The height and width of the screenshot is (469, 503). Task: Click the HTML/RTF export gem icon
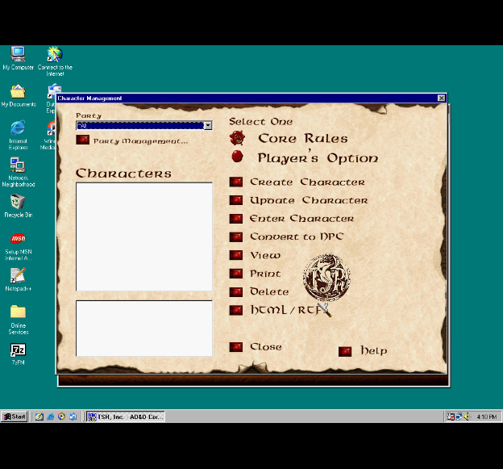point(235,310)
